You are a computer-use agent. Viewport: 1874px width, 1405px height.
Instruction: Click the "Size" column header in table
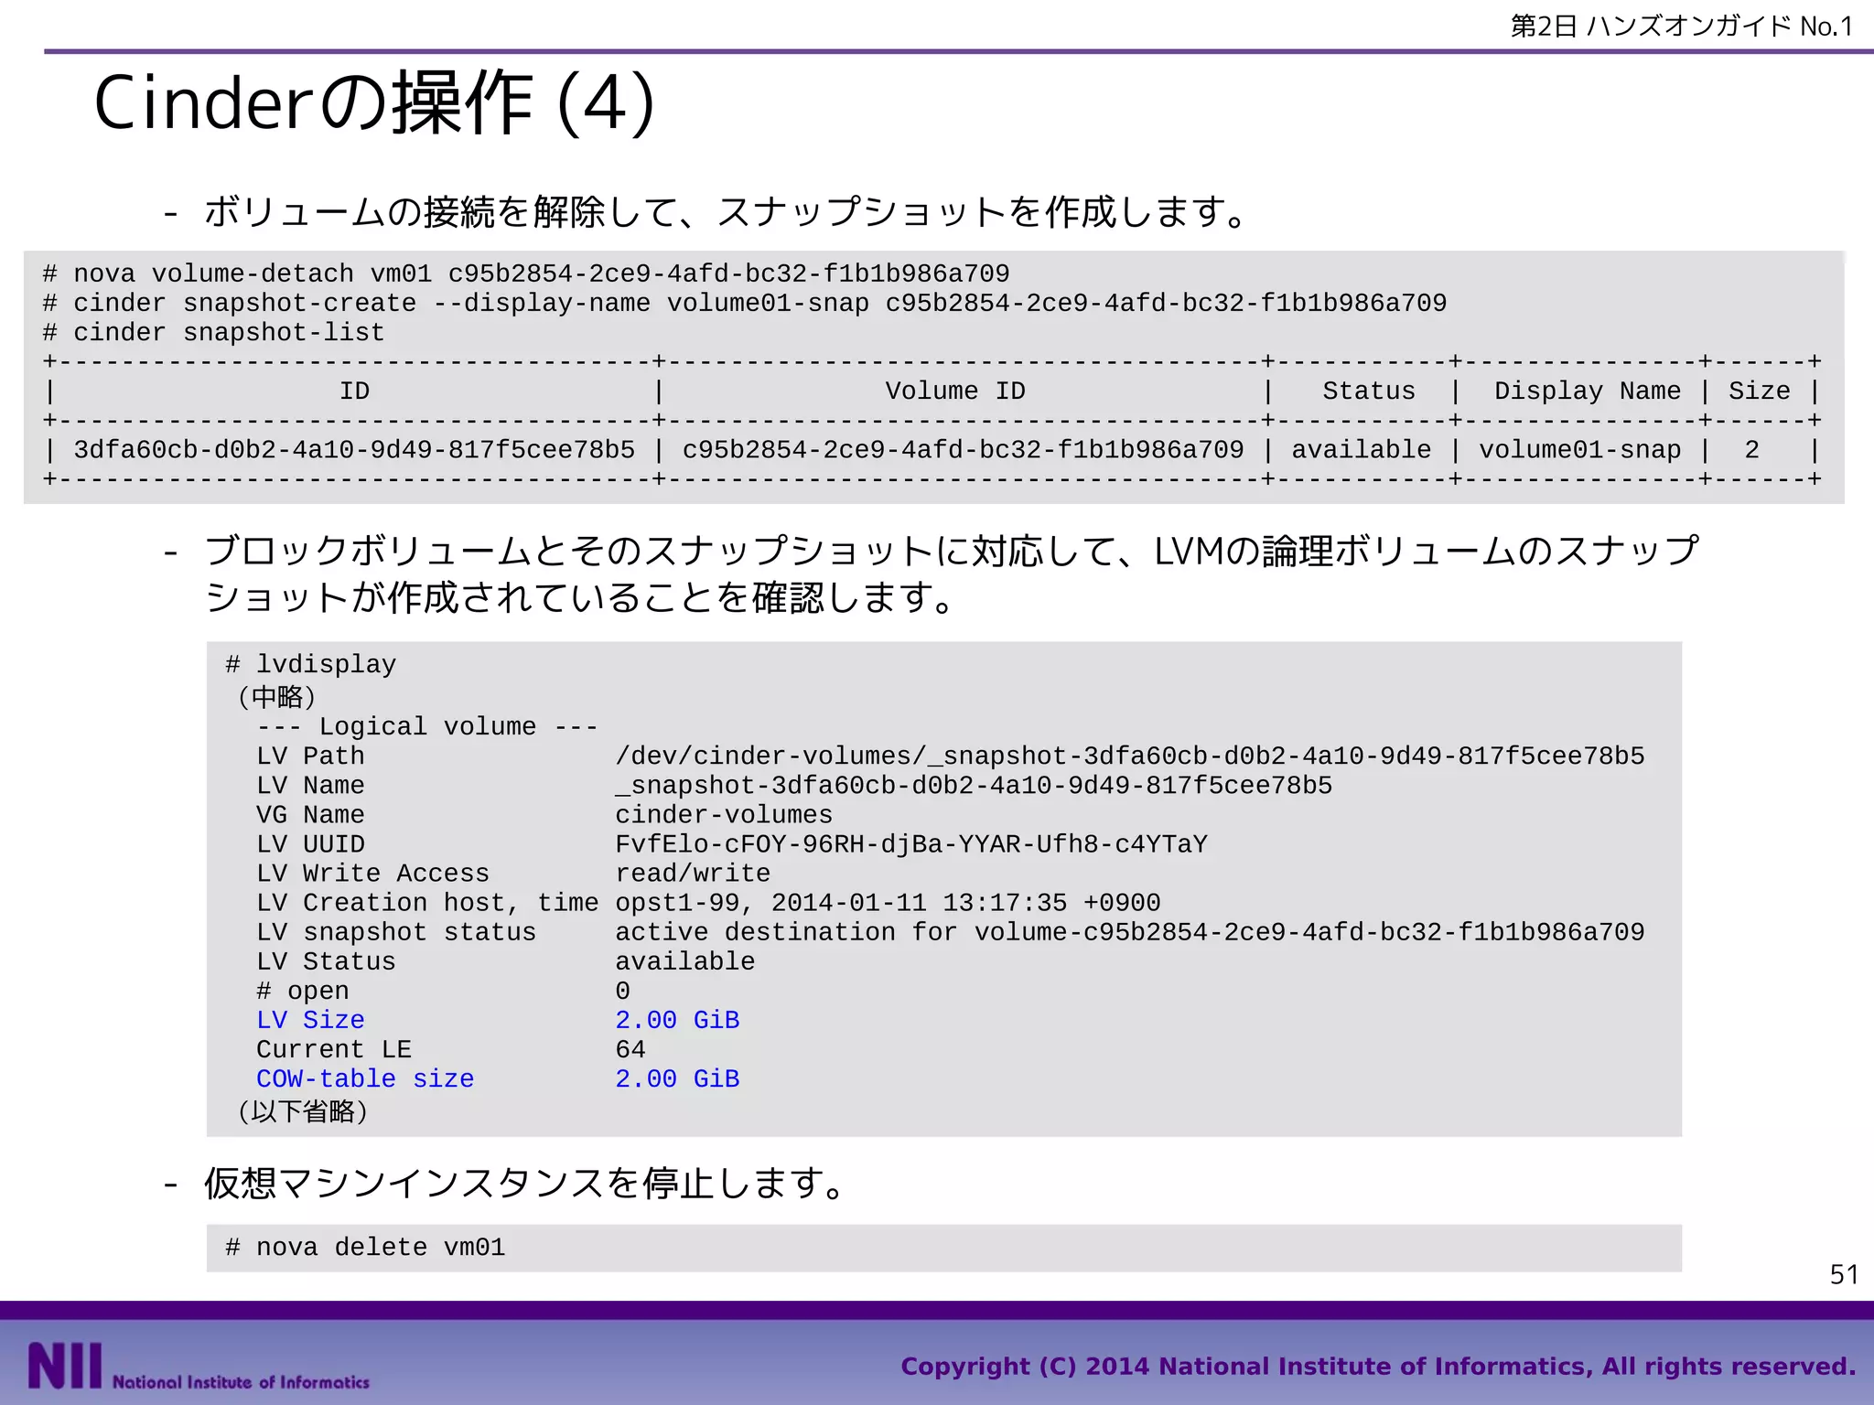(1759, 391)
